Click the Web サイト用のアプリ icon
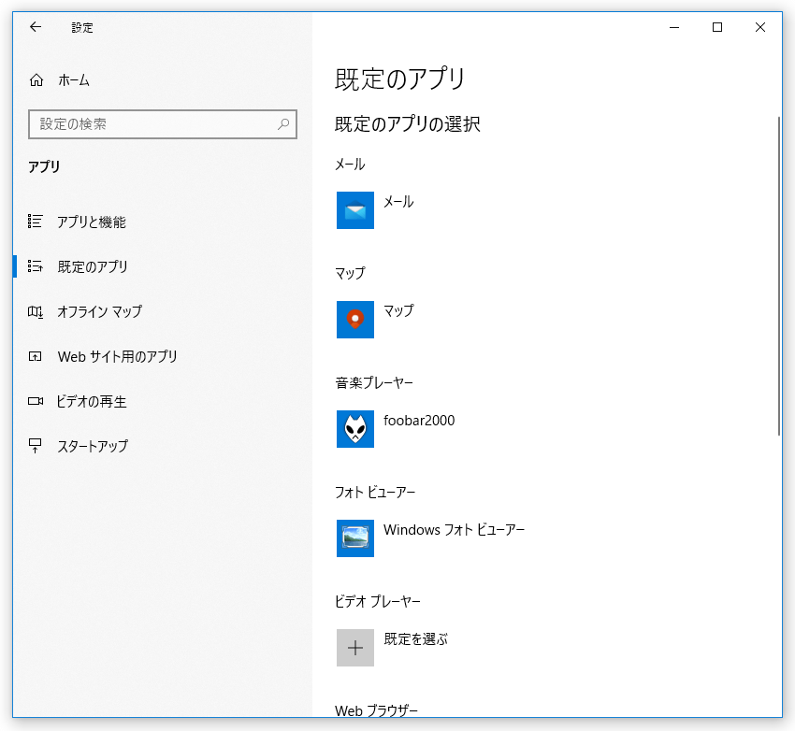The width and height of the screenshot is (795, 731). click(35, 356)
